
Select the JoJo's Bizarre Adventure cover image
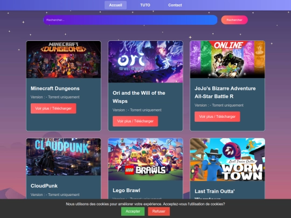point(227,60)
